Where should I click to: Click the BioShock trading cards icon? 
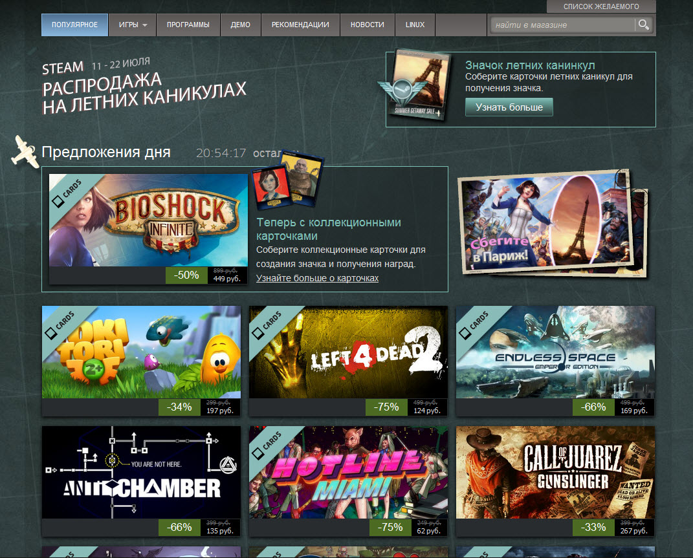pos(287,184)
